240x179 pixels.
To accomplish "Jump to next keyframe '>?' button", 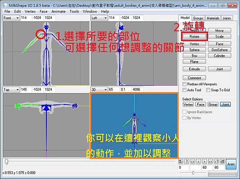I will click(x=216, y=161).
